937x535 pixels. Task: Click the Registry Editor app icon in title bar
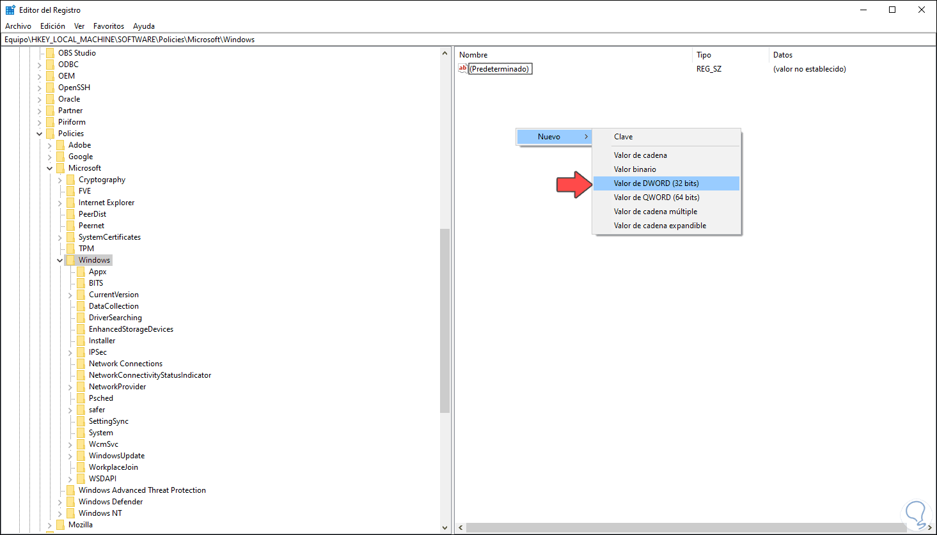tap(10, 10)
